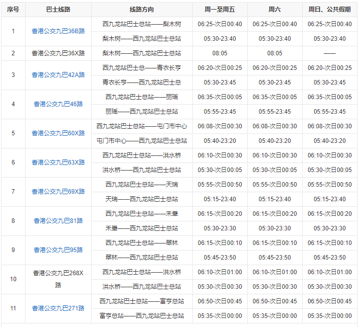Viewport: 359px width, 327px height.
Task: Select direction 翠林——西九龙站巴士总站
Action: [x=141, y=258]
